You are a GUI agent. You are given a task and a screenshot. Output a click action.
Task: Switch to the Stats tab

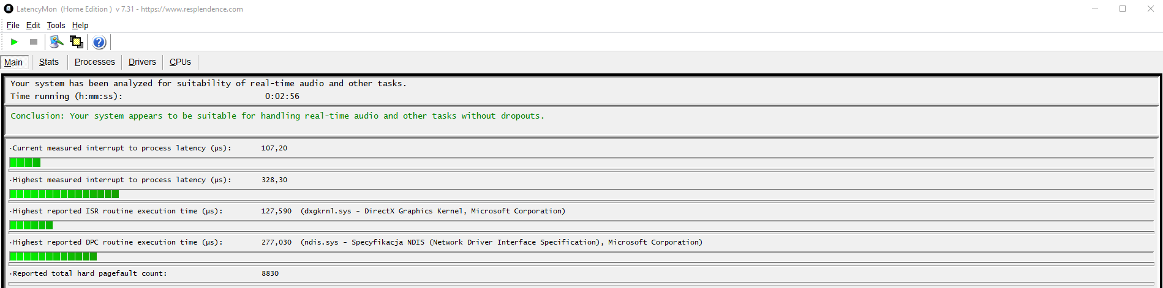[49, 62]
